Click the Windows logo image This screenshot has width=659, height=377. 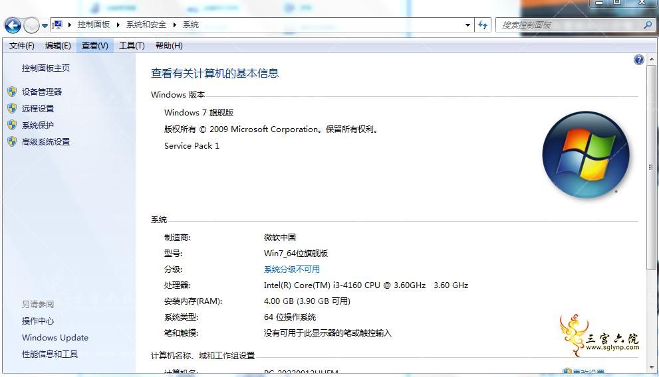coord(586,155)
